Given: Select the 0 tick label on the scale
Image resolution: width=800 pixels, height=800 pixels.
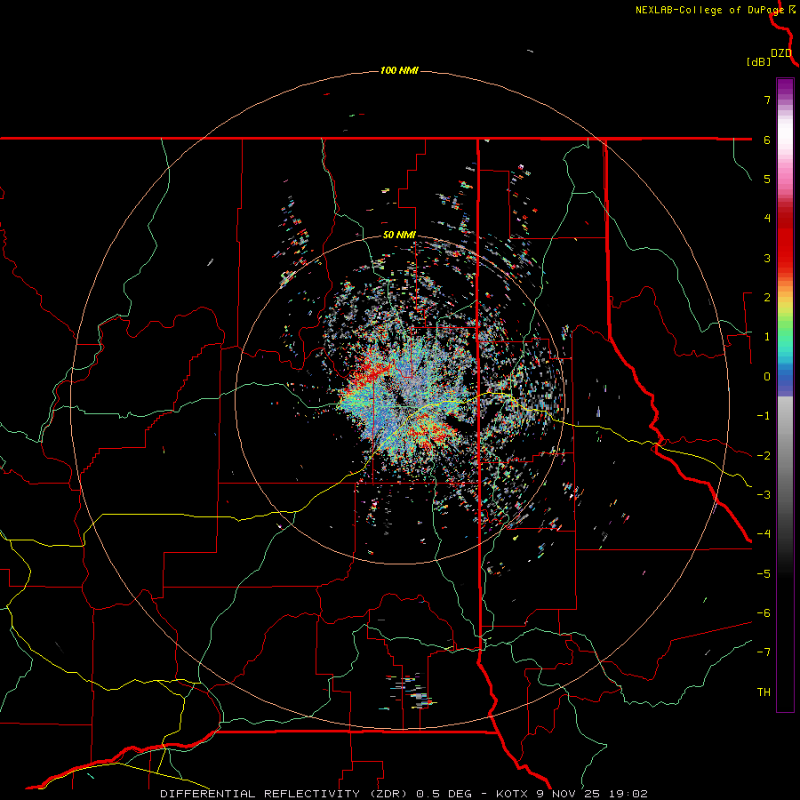Looking at the screenshot, I should pyautogui.click(x=767, y=377).
